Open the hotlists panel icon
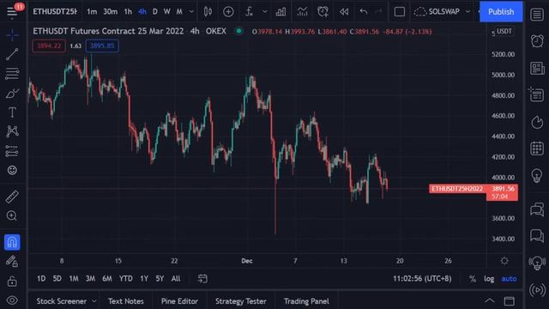 point(537,122)
